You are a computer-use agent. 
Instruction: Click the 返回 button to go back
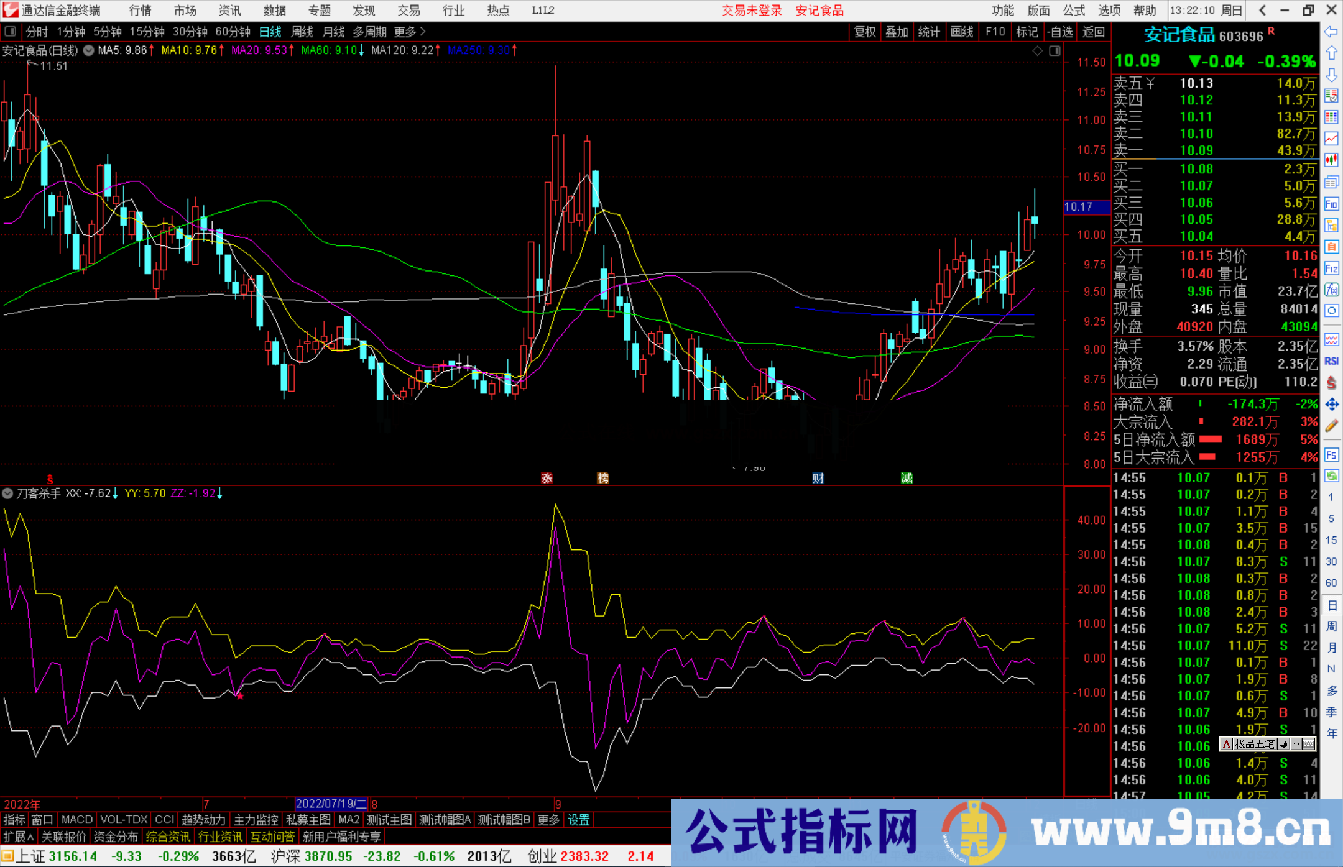point(1093,32)
